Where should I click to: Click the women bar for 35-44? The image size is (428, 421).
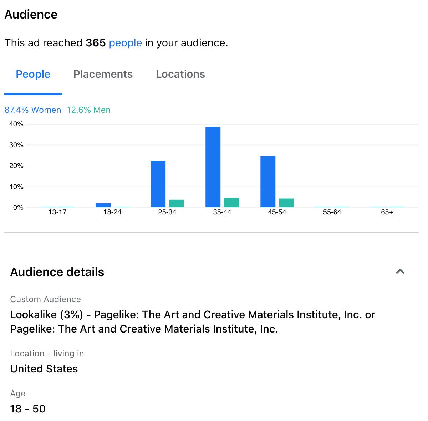point(213,167)
